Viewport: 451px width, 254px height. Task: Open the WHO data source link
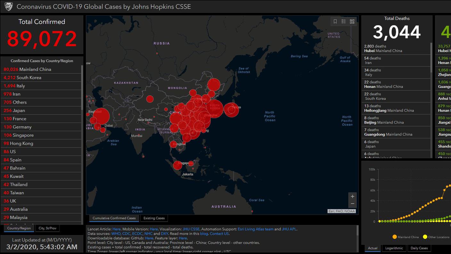(116, 234)
